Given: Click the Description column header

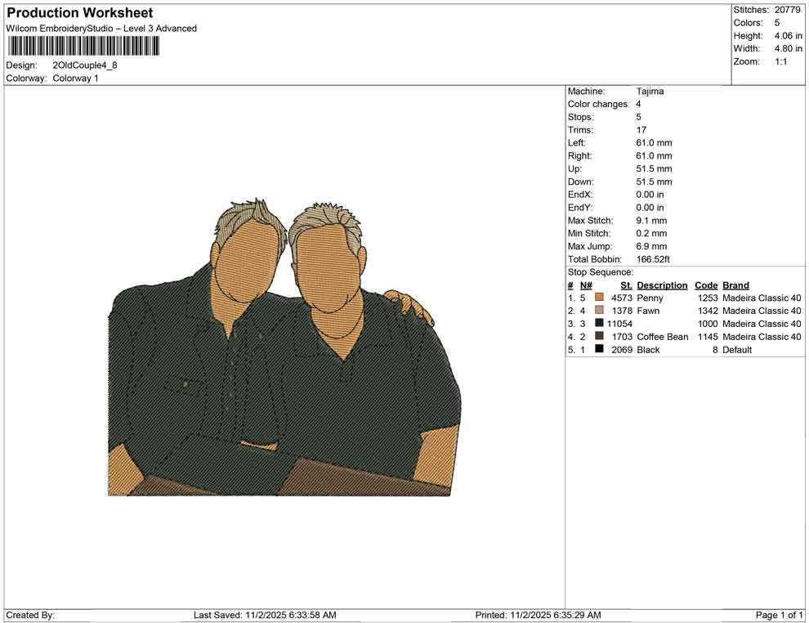Looking at the screenshot, I should pyautogui.click(x=663, y=285).
